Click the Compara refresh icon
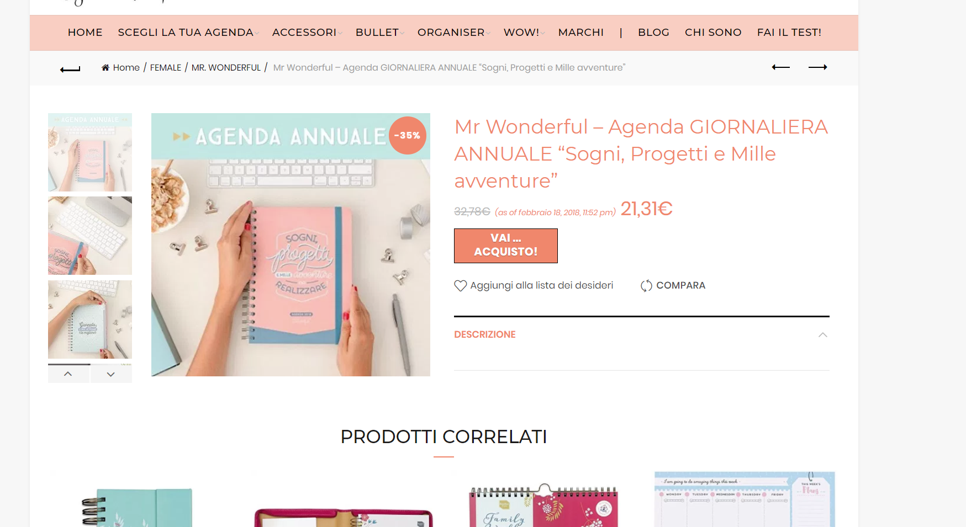The width and height of the screenshot is (966, 527). pos(646,286)
